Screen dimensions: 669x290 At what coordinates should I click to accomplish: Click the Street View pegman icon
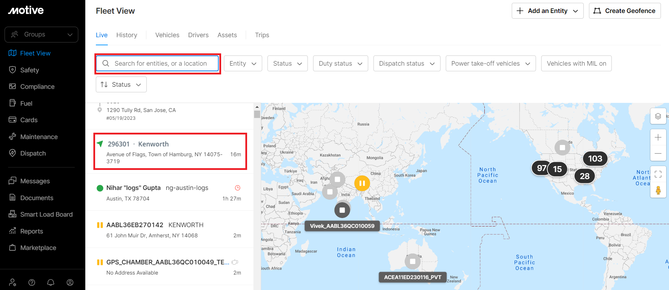[x=658, y=190]
